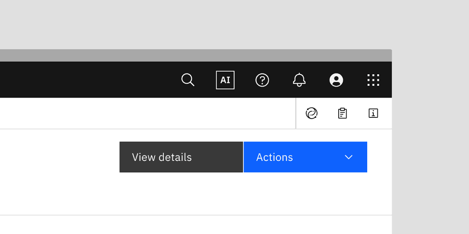Select the search magnifier
The height and width of the screenshot is (234, 469).
click(x=188, y=80)
